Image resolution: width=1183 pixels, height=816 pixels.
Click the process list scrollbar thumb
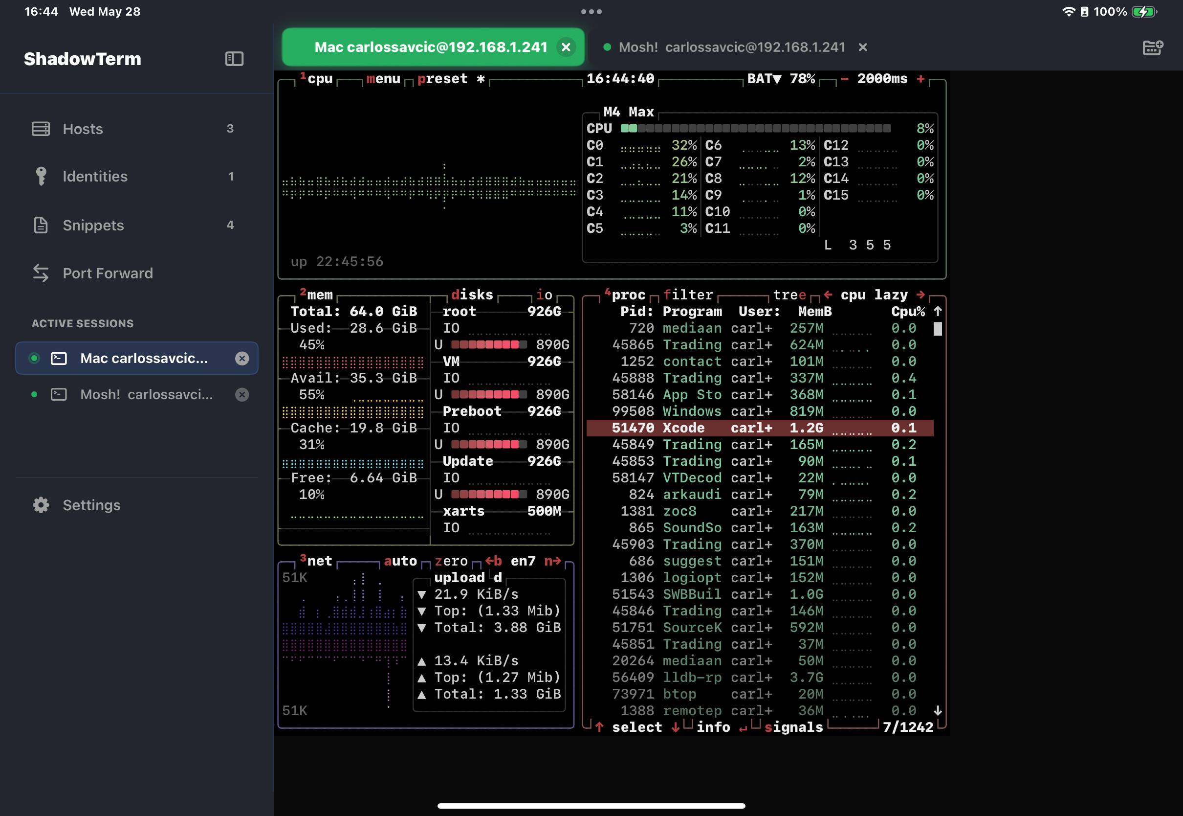[938, 329]
